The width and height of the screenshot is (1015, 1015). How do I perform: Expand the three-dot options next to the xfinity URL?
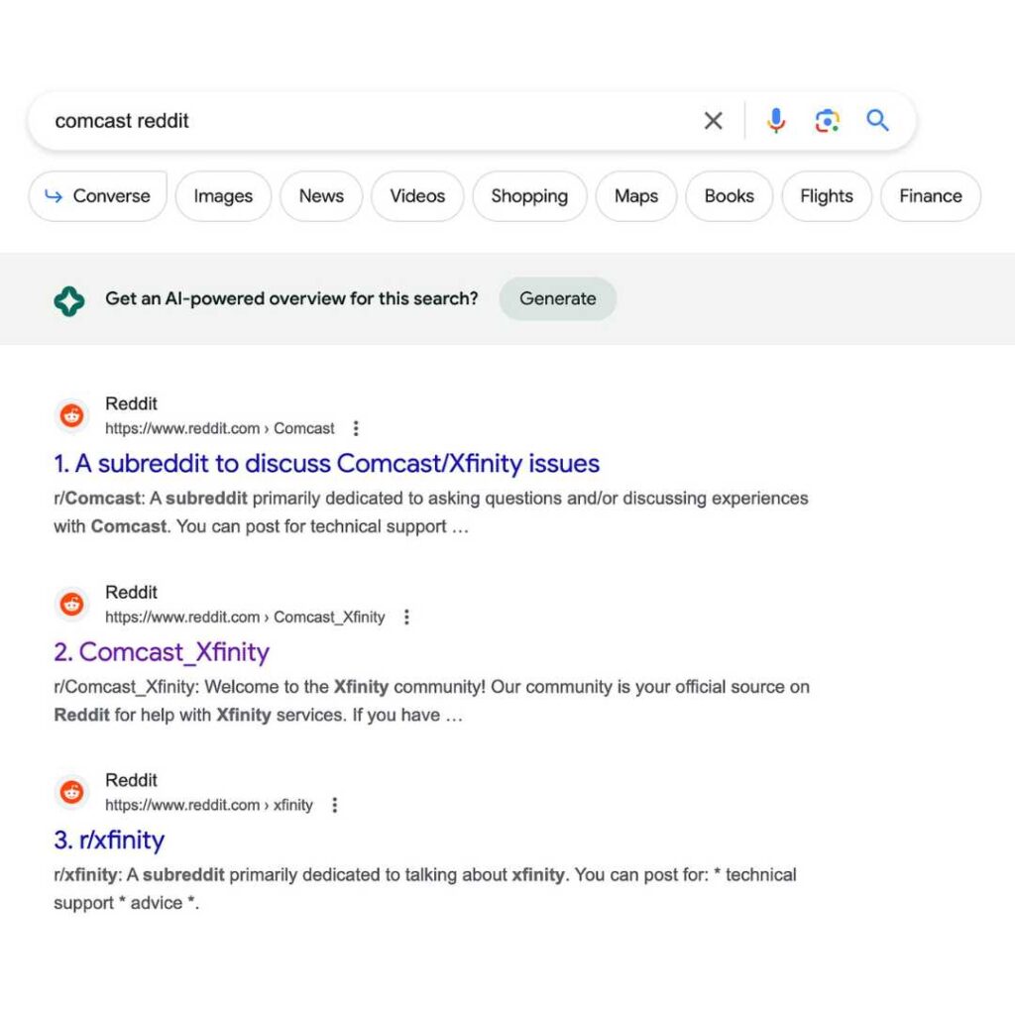pos(334,806)
